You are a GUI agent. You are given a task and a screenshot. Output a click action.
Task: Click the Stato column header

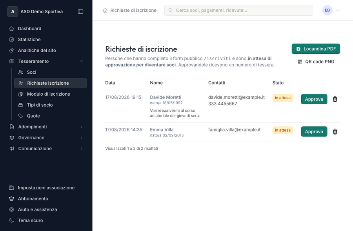(x=278, y=83)
